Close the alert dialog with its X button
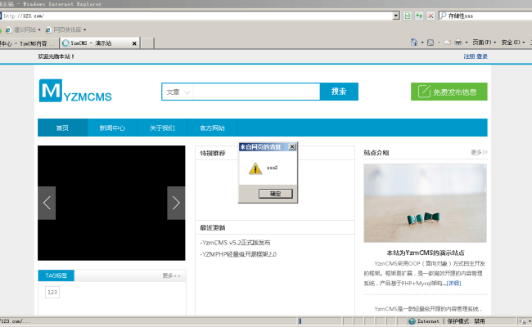The width and height of the screenshot is (532, 327). [292, 146]
